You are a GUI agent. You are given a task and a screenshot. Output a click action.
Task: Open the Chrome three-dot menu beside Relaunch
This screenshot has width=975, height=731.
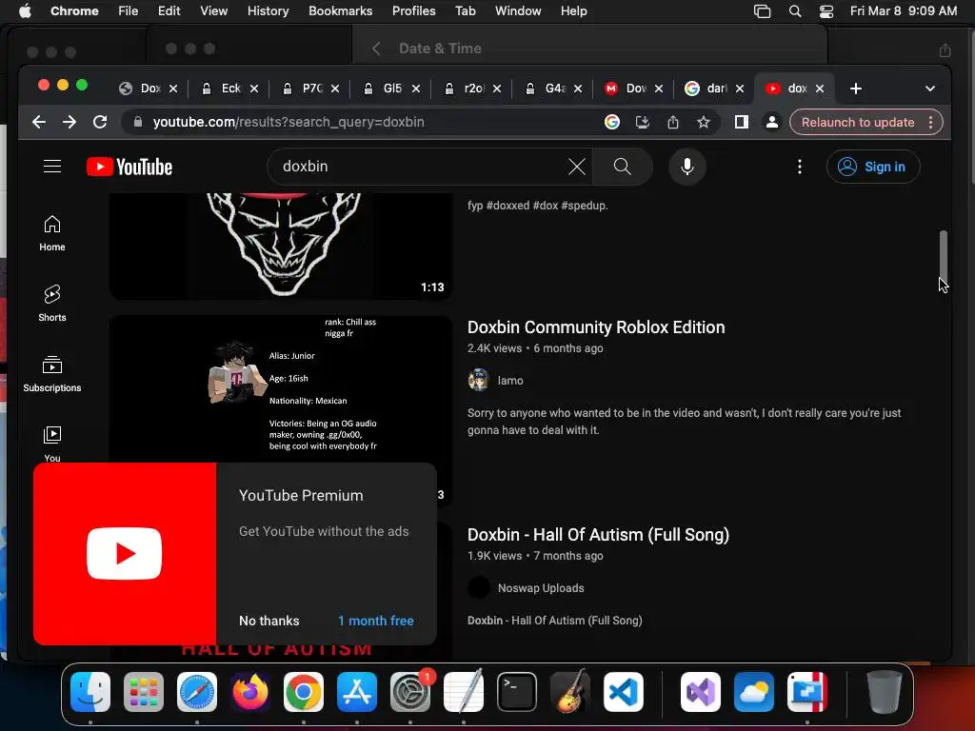point(931,123)
